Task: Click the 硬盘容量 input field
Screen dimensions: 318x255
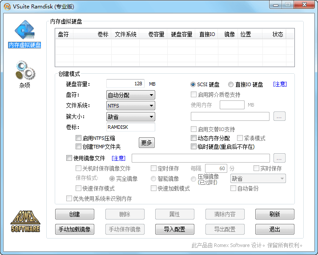Action: pos(126,84)
